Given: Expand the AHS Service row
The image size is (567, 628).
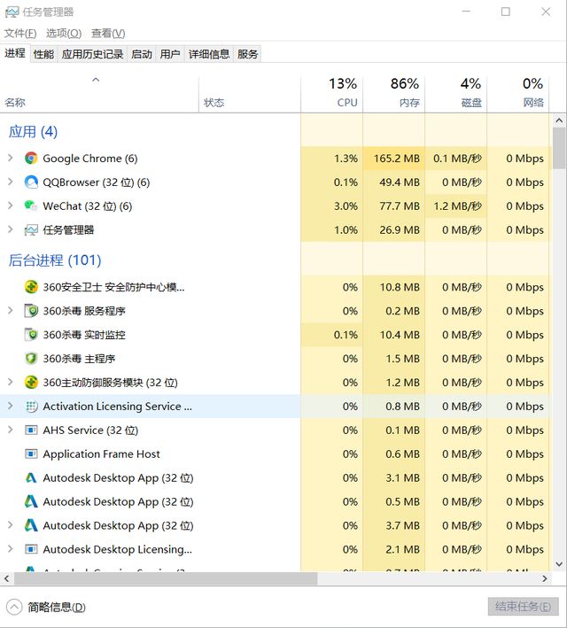Looking at the screenshot, I should [11, 430].
